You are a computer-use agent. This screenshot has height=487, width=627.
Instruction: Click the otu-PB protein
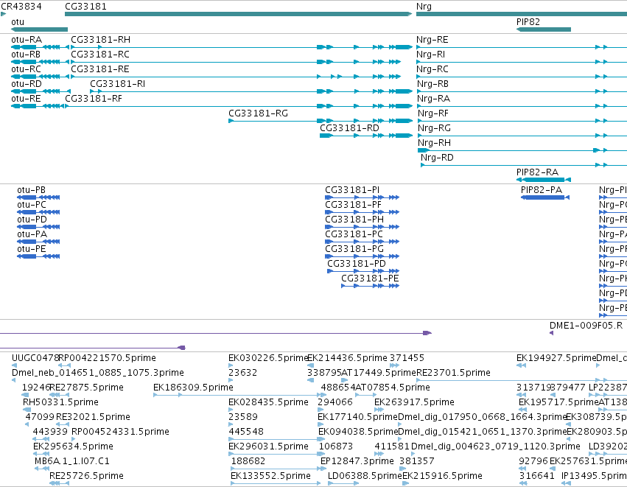pyautogui.click(x=38, y=197)
